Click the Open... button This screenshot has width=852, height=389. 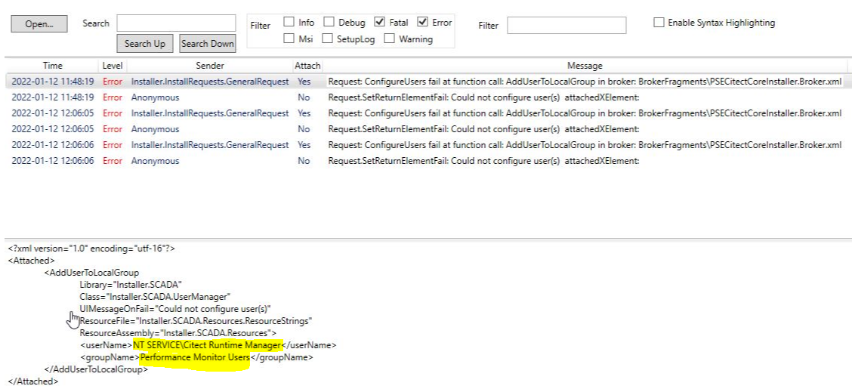[39, 24]
